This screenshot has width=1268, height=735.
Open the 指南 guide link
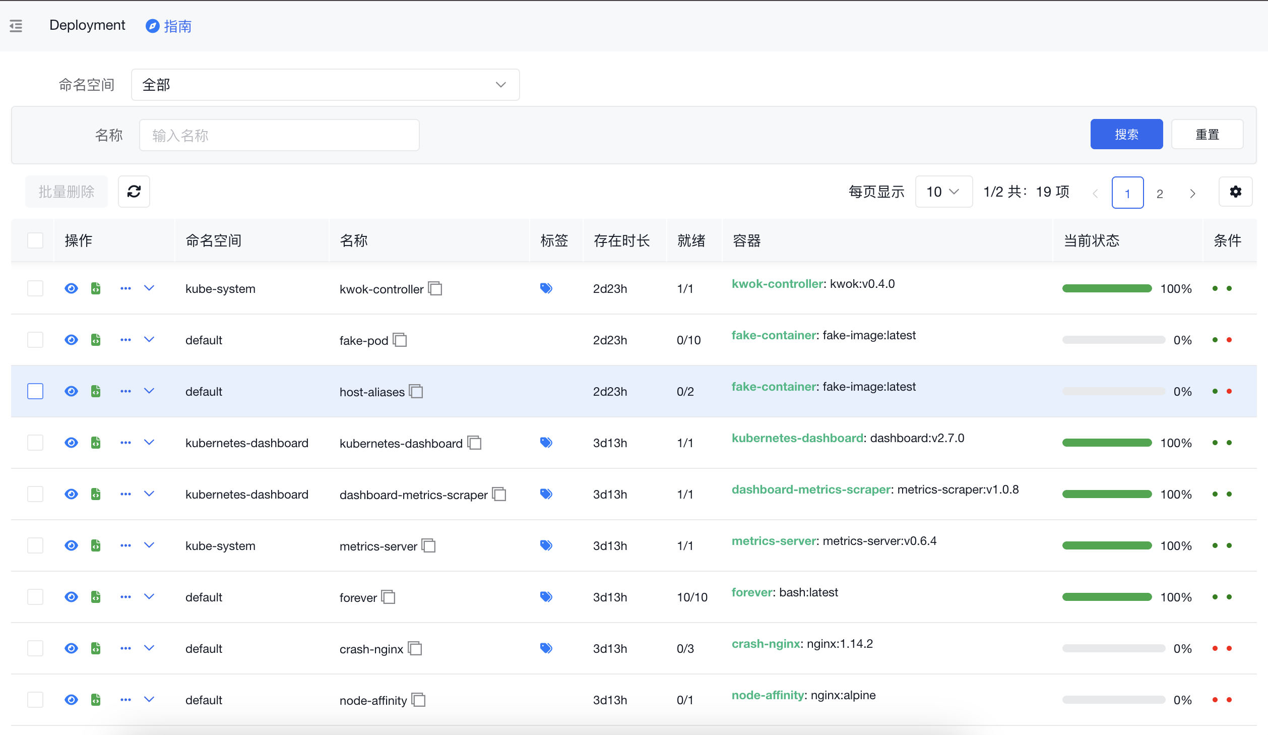click(168, 26)
